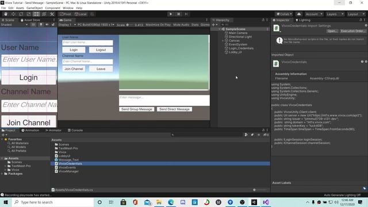368x207 pixels.
Task: Click the favorite star icon in Project toolbar
Action: pyautogui.click(x=259, y=135)
